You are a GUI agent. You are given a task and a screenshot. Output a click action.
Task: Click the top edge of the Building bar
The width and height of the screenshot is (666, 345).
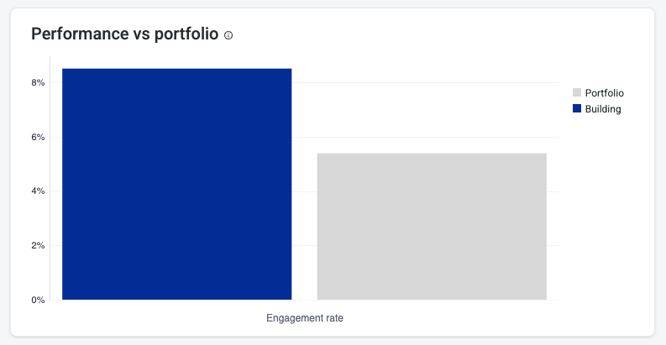click(176, 69)
